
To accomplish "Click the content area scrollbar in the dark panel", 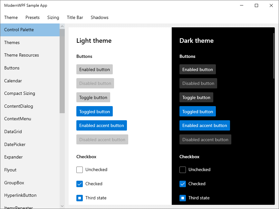I will (274, 56).
